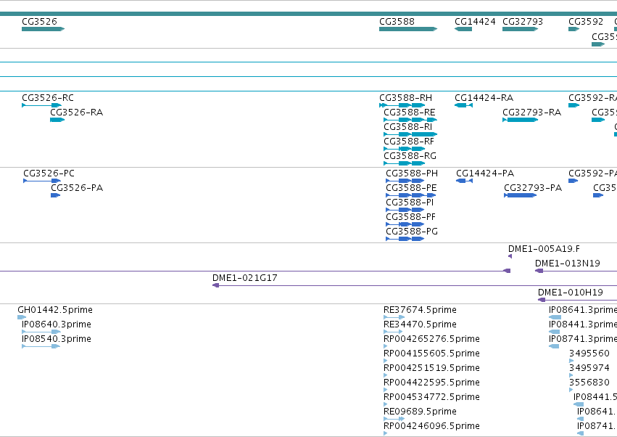This screenshot has height=437, width=617.
Task: Click EST RP004534772.5prime
Action: [x=385, y=405]
